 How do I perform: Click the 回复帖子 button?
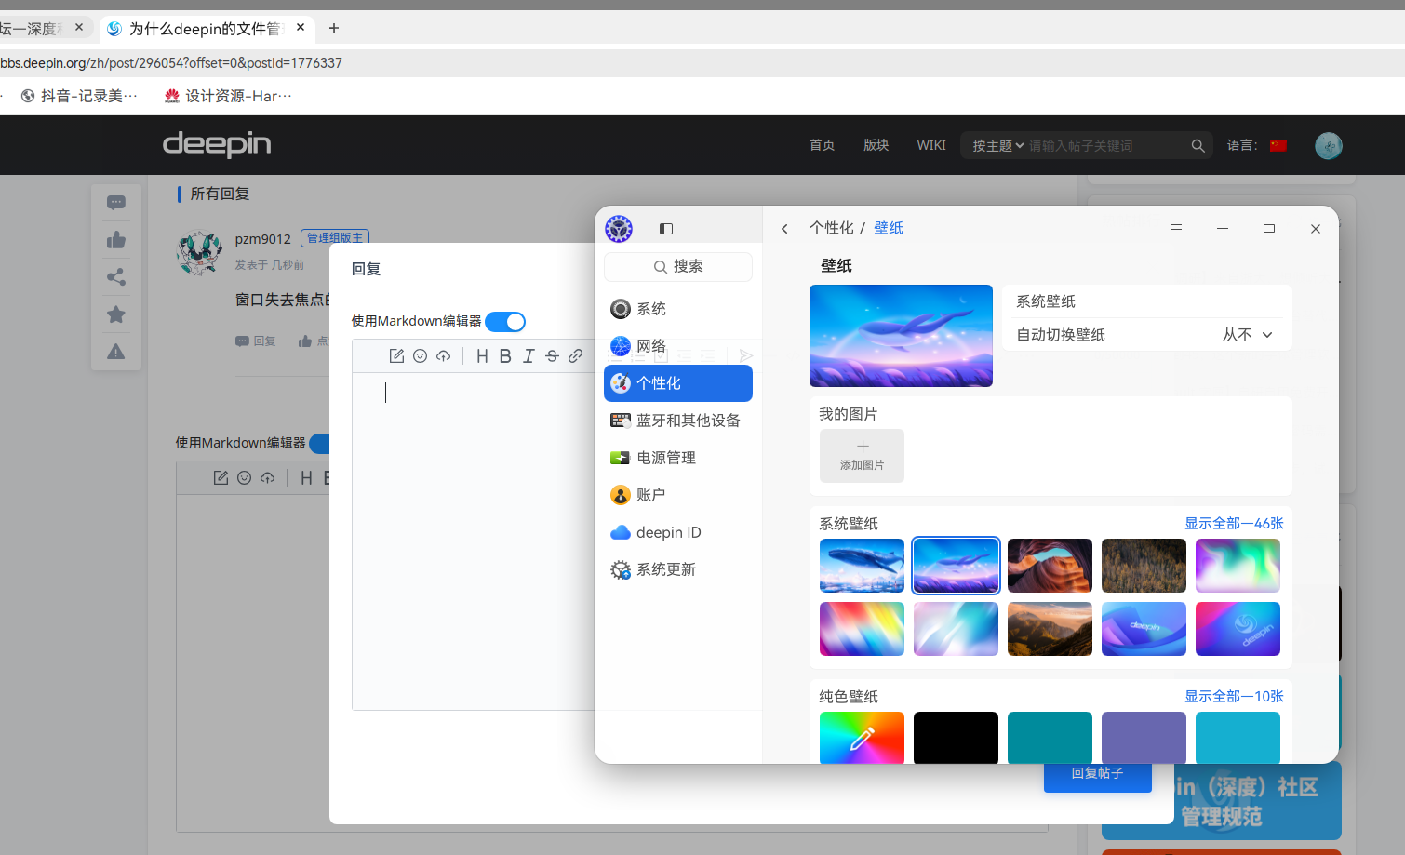[x=1097, y=773]
